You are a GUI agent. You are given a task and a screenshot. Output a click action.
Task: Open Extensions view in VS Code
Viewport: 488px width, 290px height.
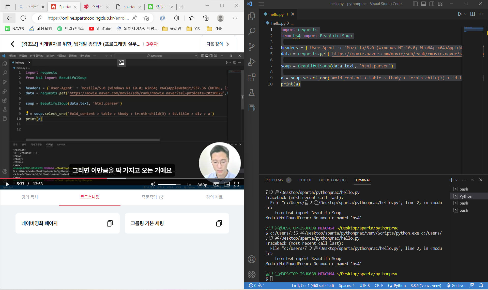click(252, 77)
